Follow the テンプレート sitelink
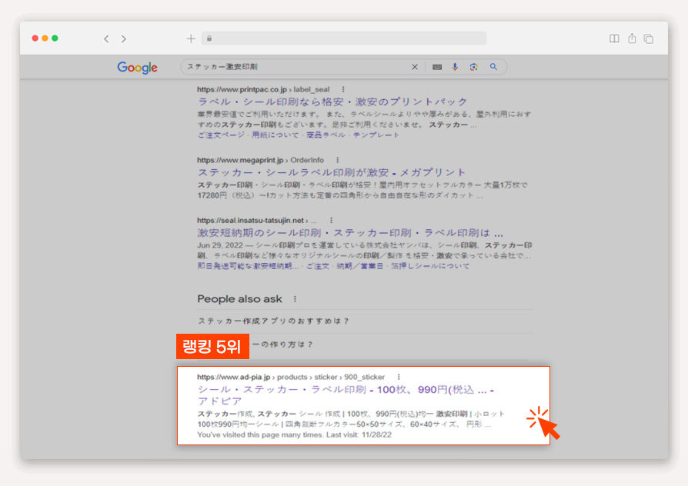Screen dimensions: 688x486 point(376,135)
